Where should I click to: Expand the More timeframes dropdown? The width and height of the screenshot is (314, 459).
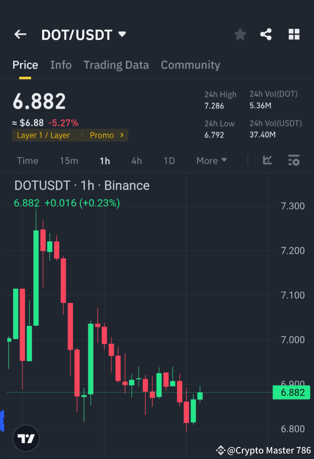coord(211,160)
